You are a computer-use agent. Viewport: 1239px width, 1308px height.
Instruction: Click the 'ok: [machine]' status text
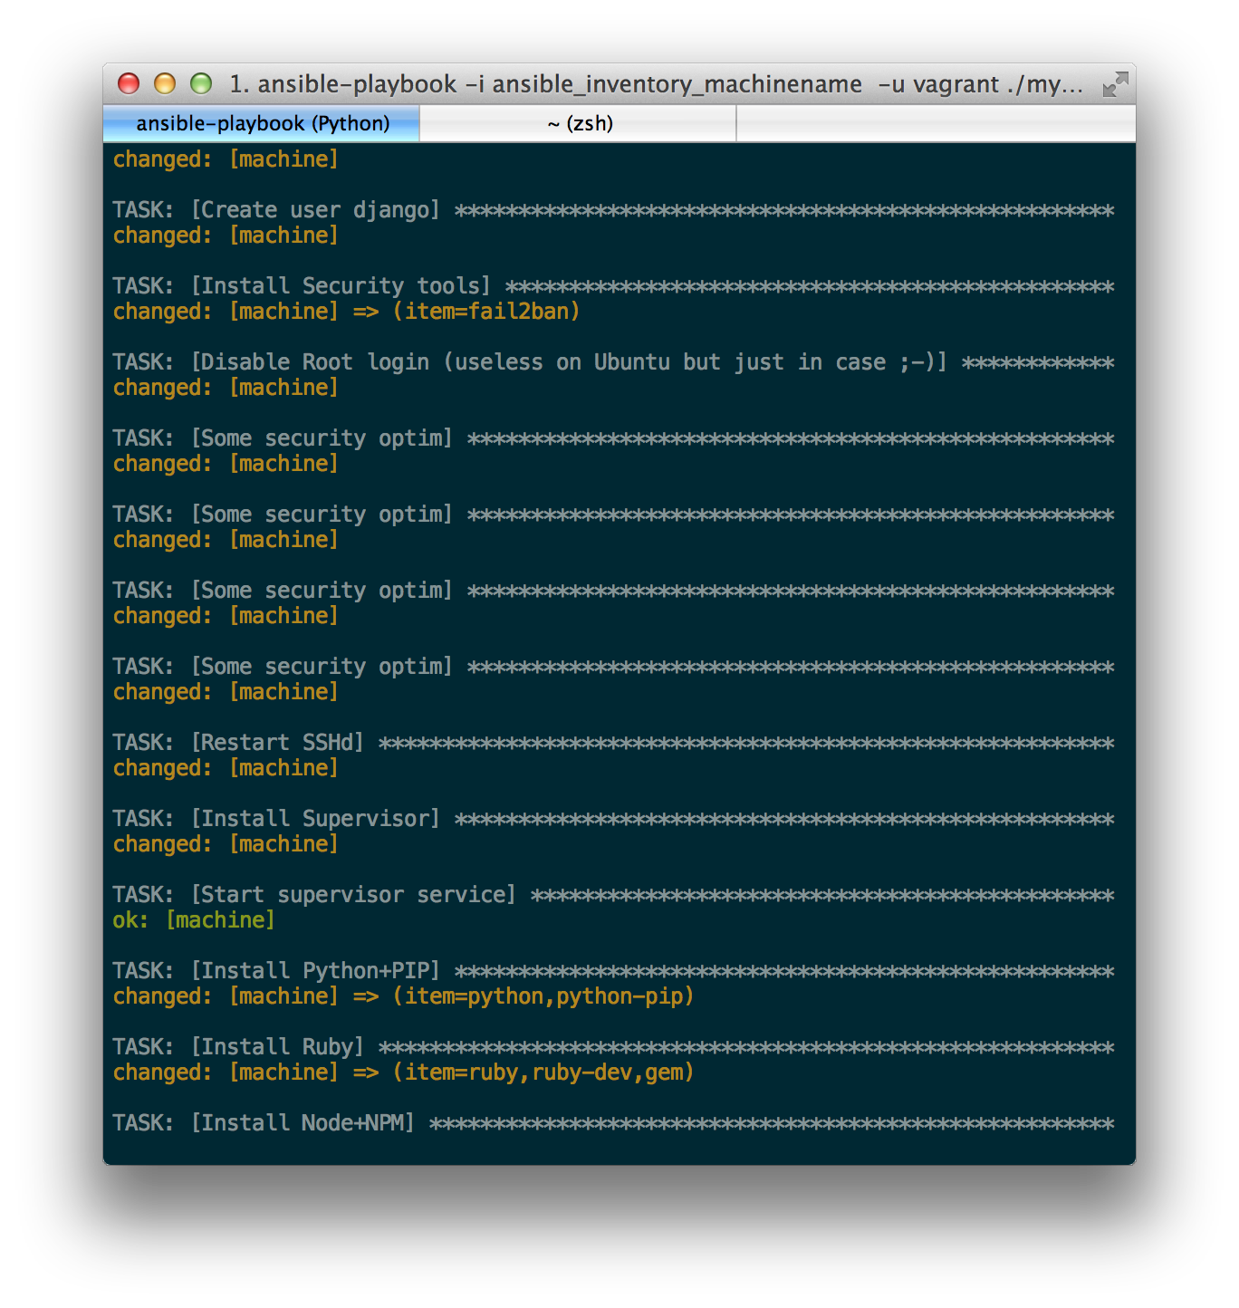192,919
